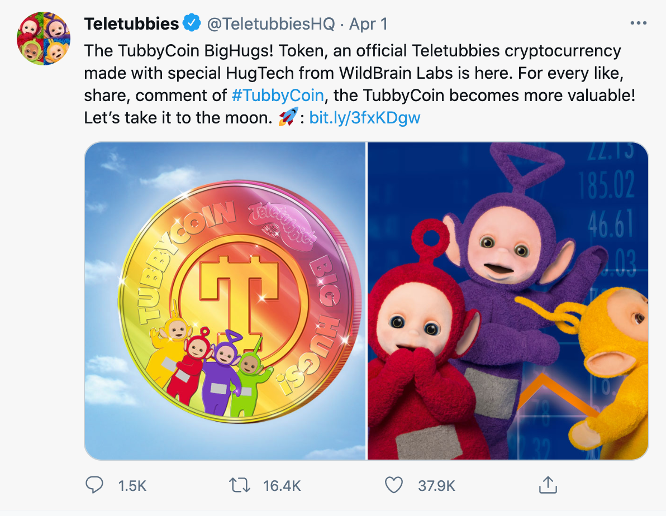Click the Teletubbies display name
Image resolution: width=666 pixels, height=516 pixels.
pos(131,24)
